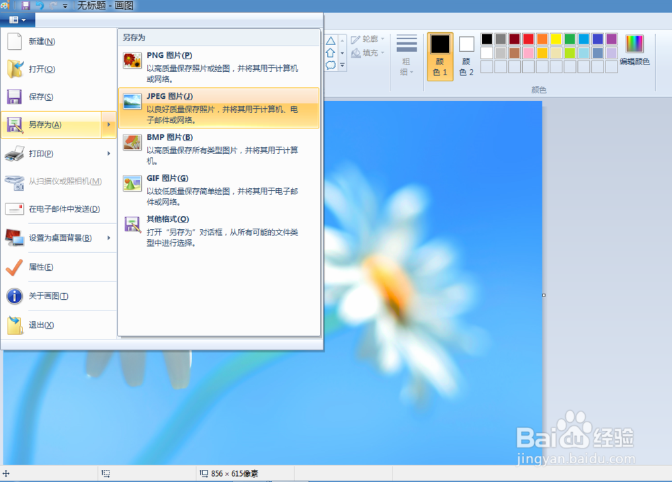Open 关于画图(T) dialog
672x482 pixels.
point(58,296)
